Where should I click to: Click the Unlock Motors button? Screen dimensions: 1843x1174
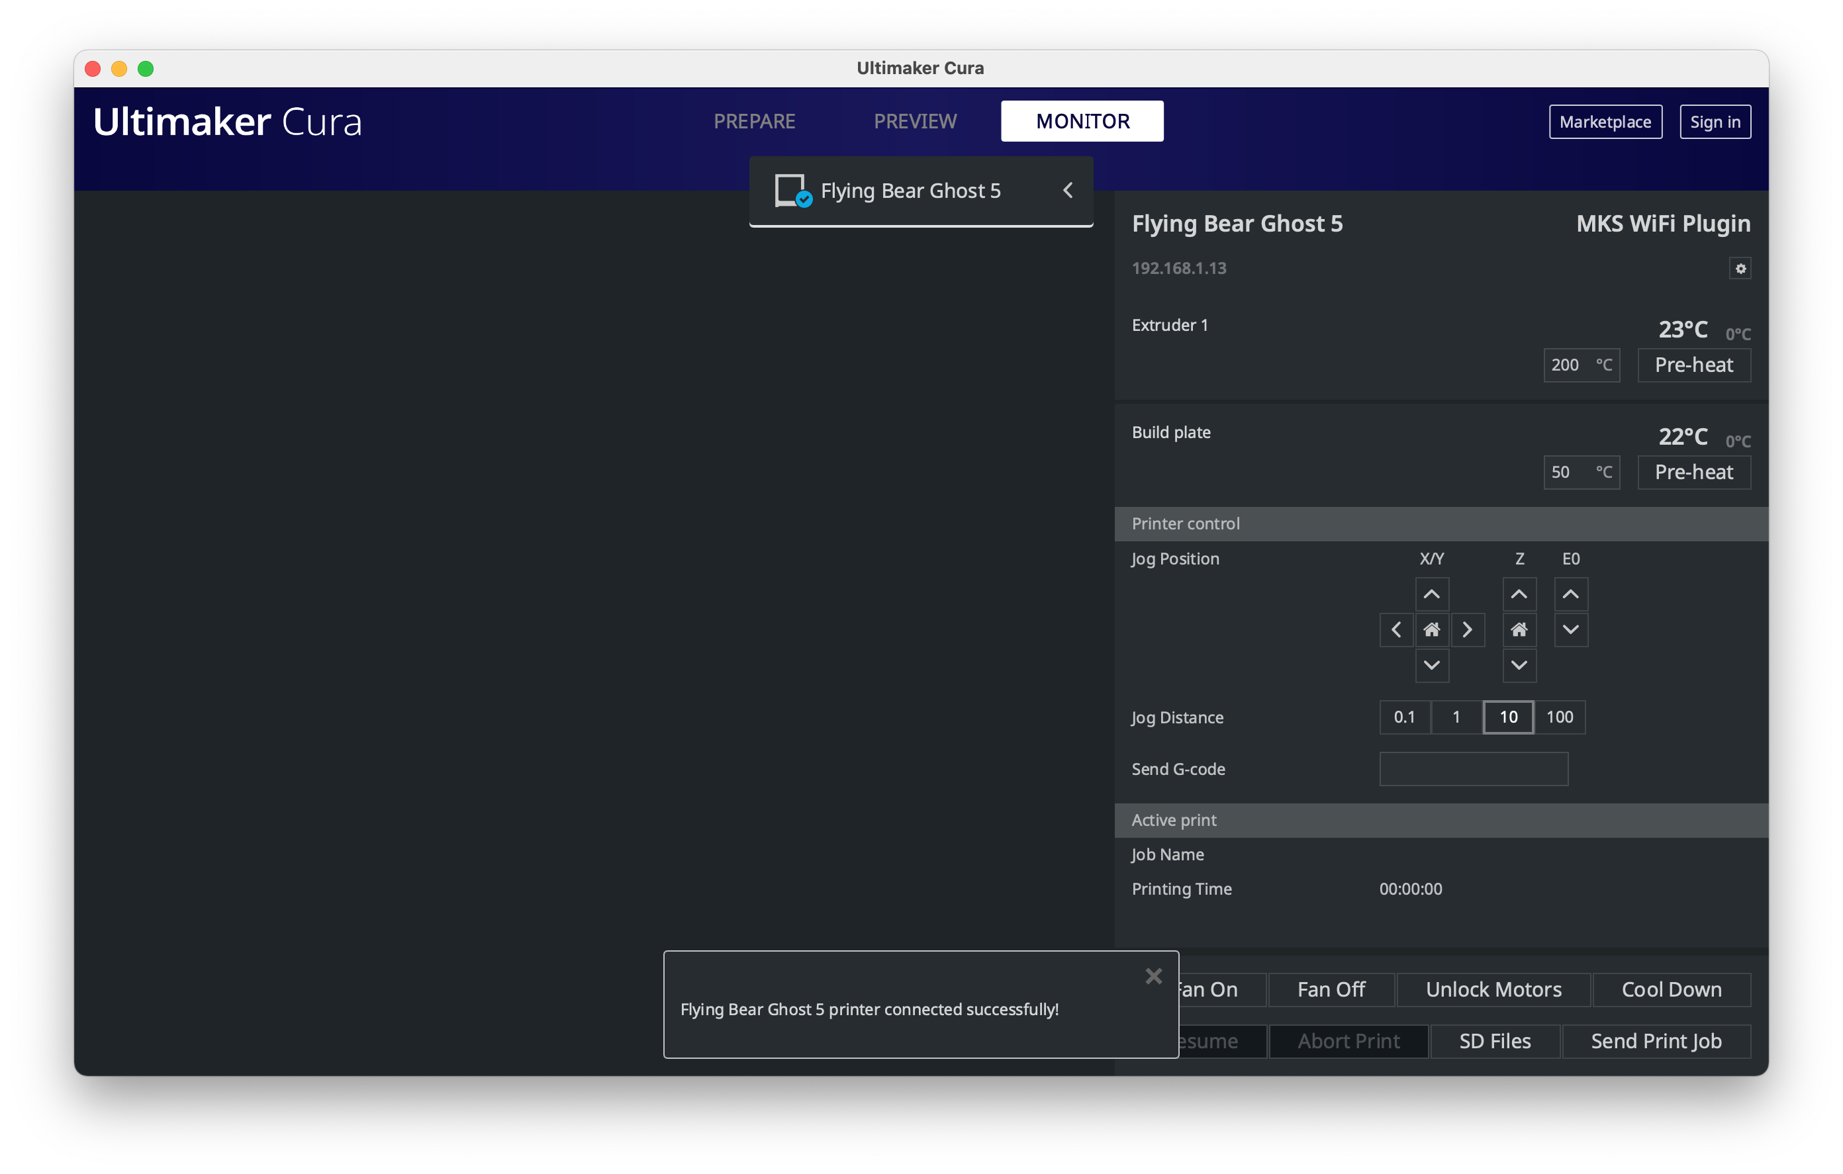1492,989
